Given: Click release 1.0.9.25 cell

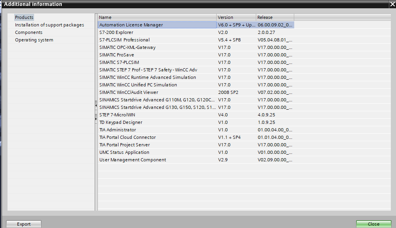Looking at the screenshot, I should pos(275,122).
